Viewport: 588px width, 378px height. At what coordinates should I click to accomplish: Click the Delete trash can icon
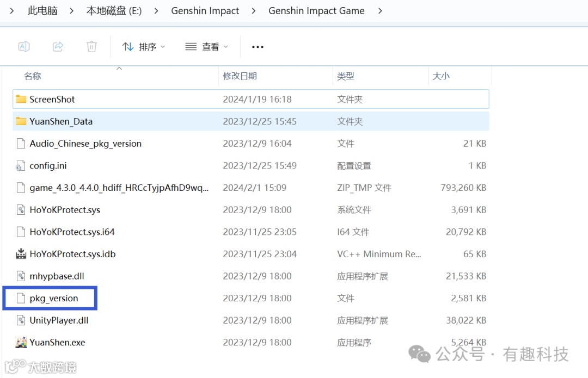[91, 47]
